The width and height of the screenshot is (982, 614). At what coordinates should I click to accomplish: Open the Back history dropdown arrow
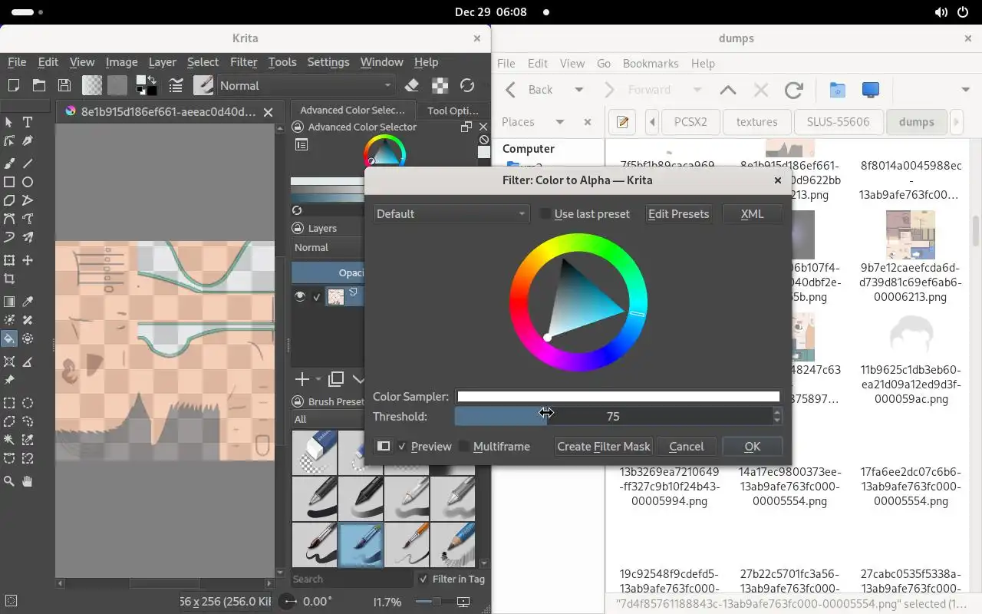579,90
